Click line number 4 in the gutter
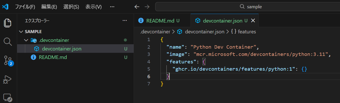 point(149,62)
